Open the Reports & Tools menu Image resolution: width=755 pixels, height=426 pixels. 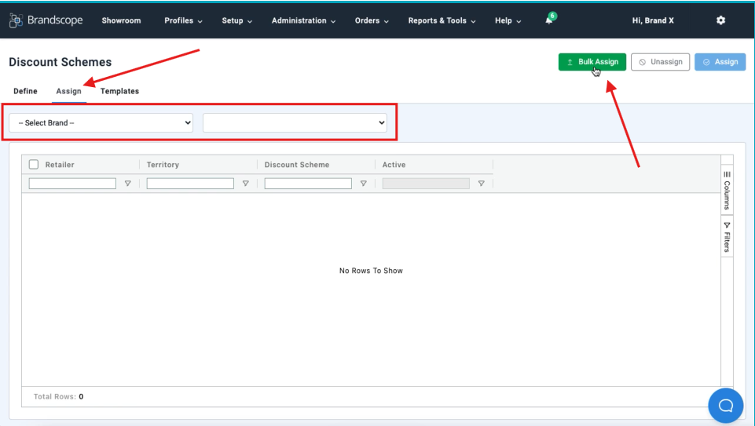pyautogui.click(x=442, y=20)
